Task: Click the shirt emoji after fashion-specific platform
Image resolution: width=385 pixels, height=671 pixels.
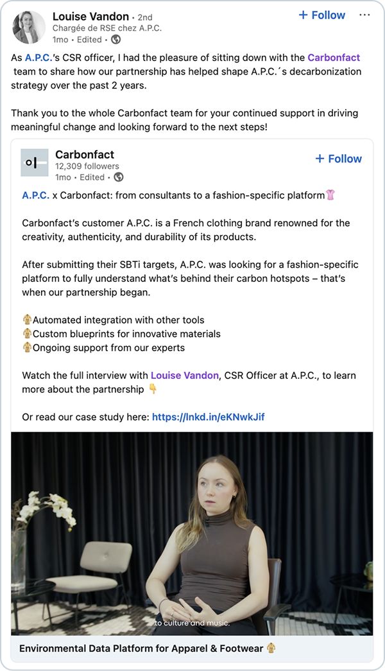Action: [331, 195]
